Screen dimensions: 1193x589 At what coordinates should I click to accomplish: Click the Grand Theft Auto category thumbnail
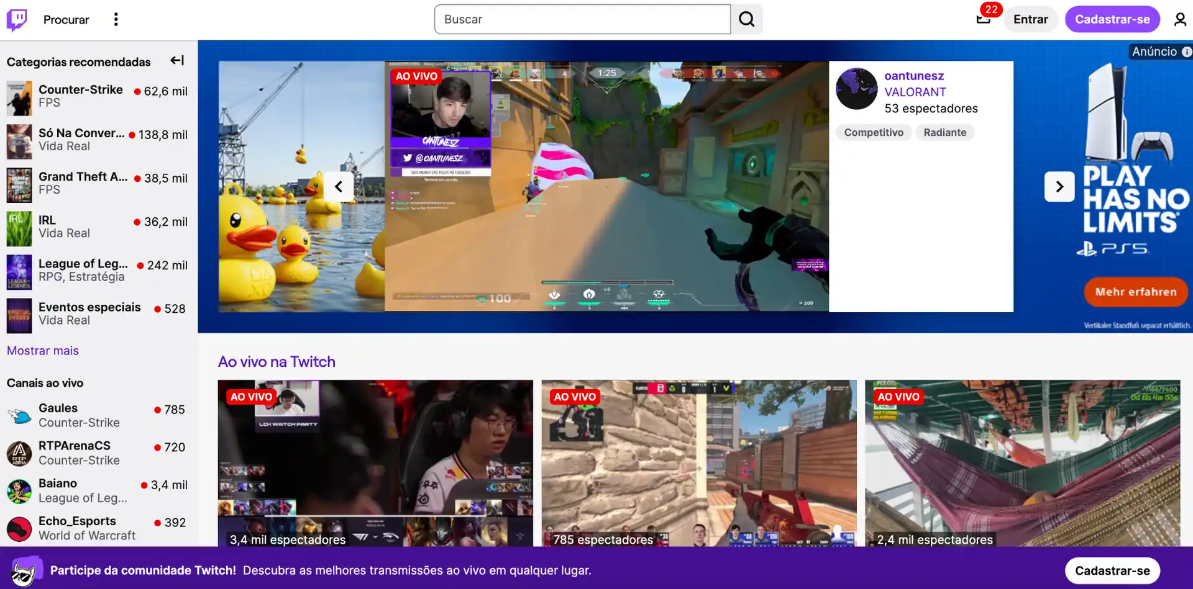pos(19,185)
